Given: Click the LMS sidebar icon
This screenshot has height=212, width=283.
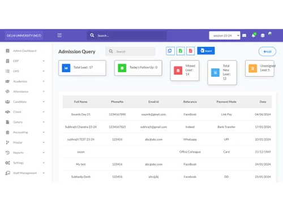Looking at the screenshot, I should [x=7, y=71].
